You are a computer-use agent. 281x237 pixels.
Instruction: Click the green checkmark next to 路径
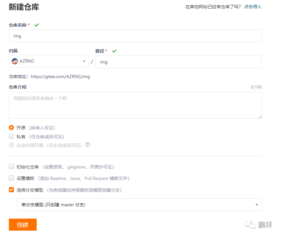pos(114,51)
